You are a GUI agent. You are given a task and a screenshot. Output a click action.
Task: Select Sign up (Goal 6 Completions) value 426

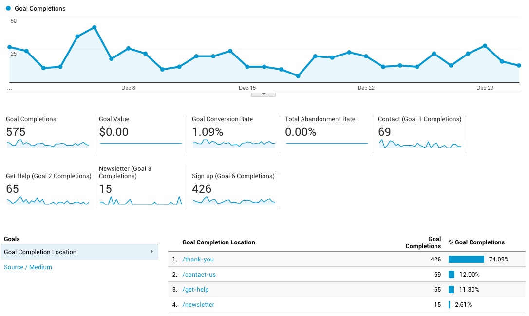coord(202,189)
